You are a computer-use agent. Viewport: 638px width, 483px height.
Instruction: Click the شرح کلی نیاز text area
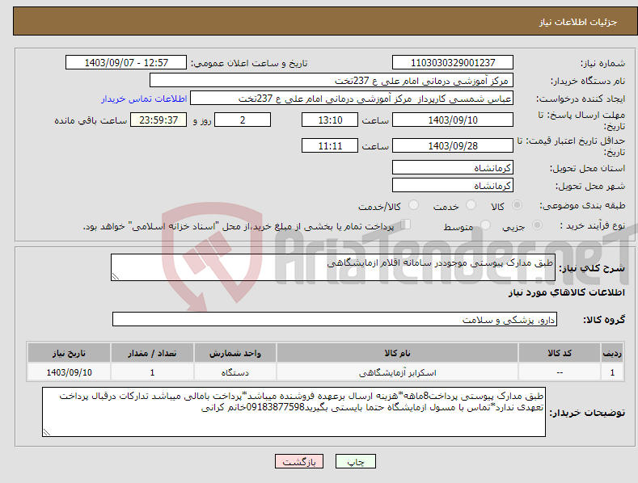coord(333,267)
